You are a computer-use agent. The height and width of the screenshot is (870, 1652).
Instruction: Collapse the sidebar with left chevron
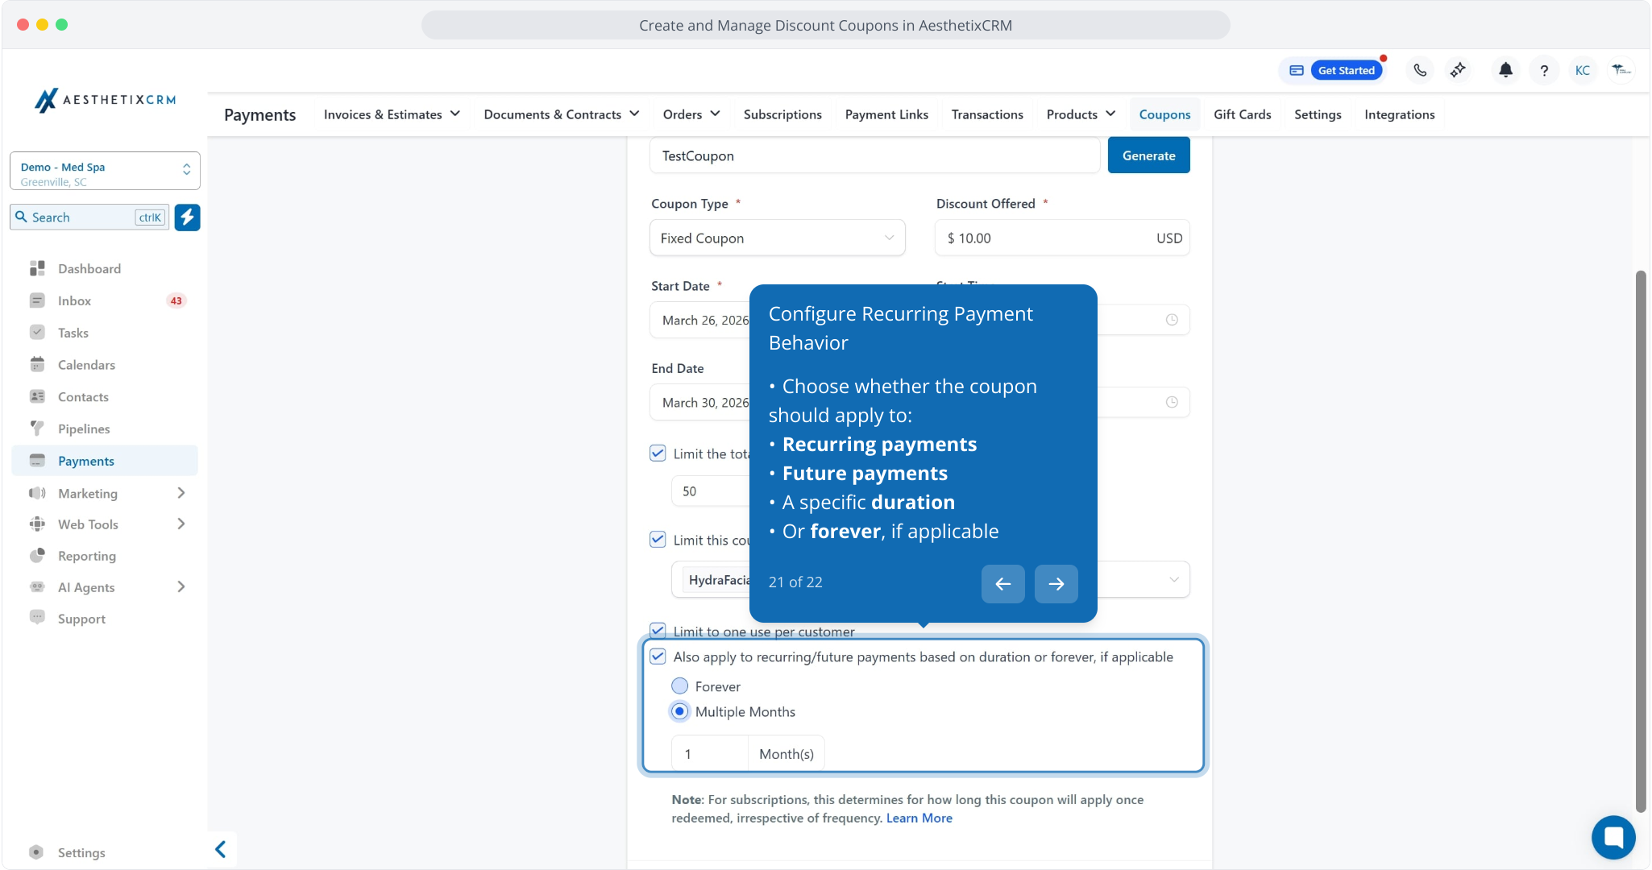pyautogui.click(x=221, y=849)
